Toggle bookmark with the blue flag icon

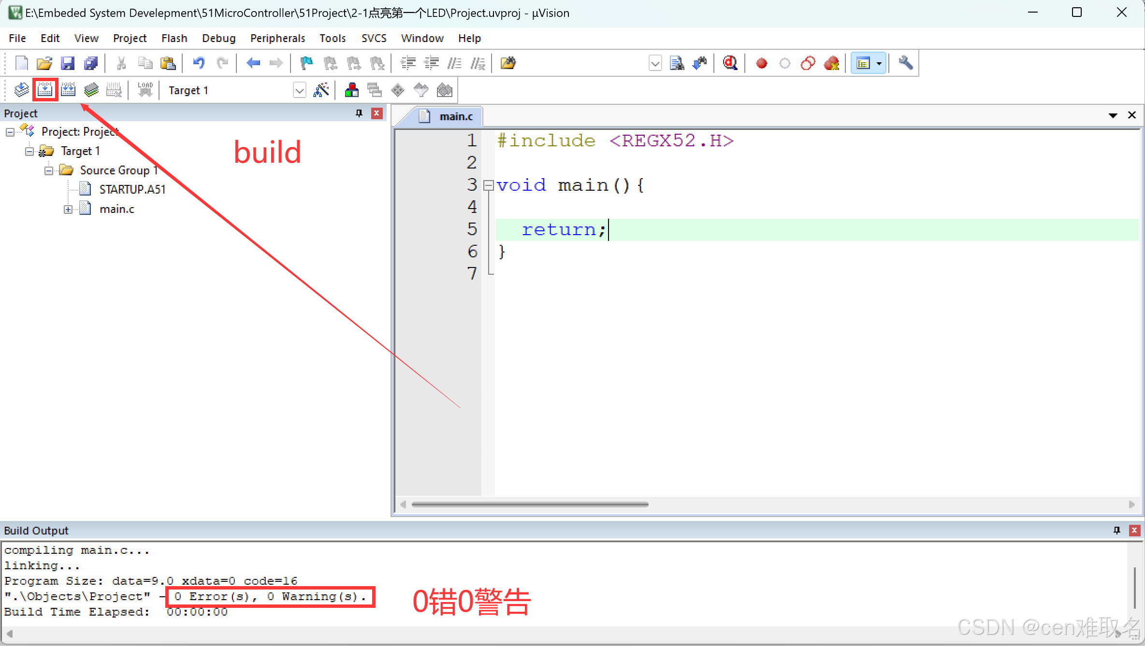[306, 63]
